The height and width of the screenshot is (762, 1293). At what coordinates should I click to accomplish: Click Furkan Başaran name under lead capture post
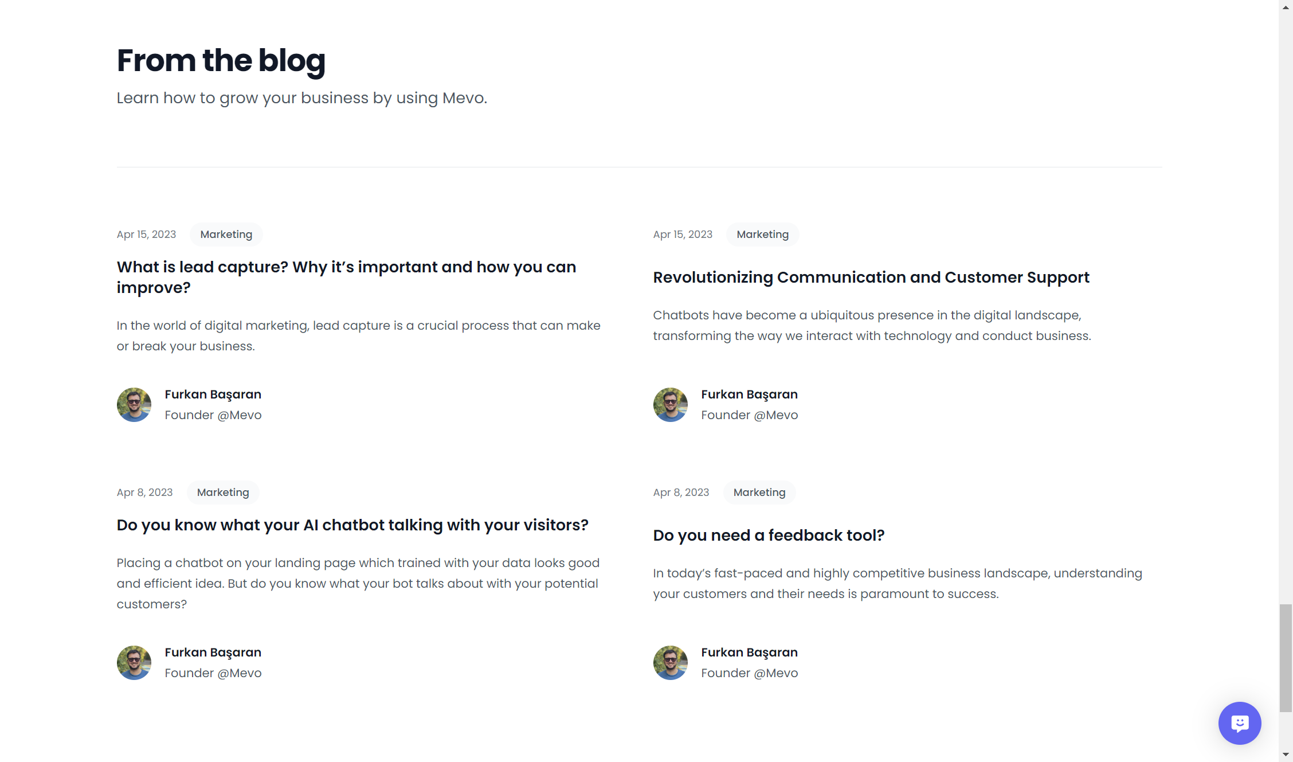pyautogui.click(x=213, y=394)
